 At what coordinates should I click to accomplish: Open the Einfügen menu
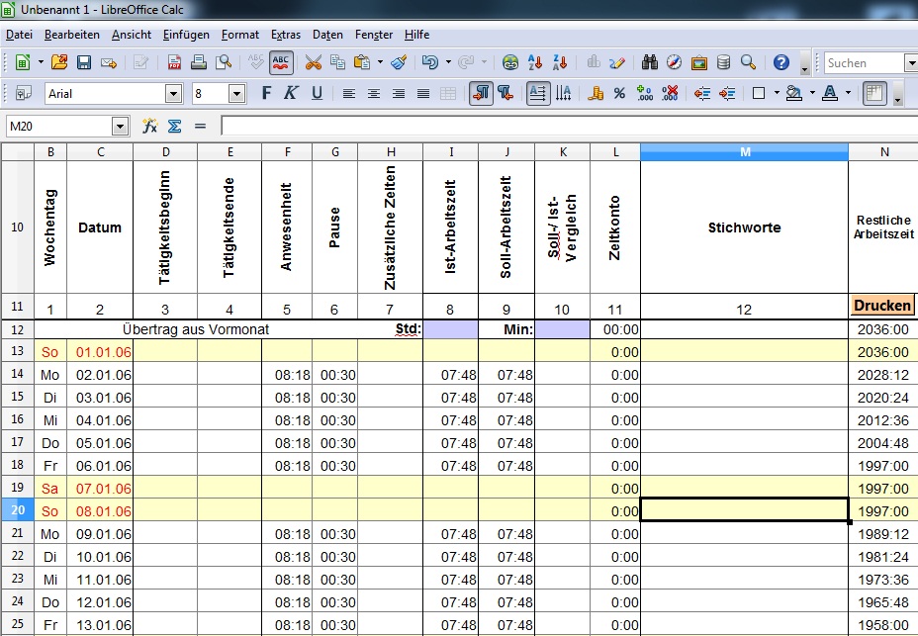click(x=186, y=35)
